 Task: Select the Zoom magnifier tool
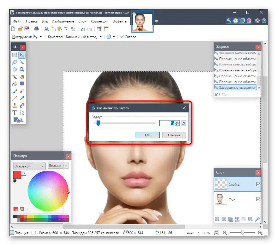click(x=22, y=69)
